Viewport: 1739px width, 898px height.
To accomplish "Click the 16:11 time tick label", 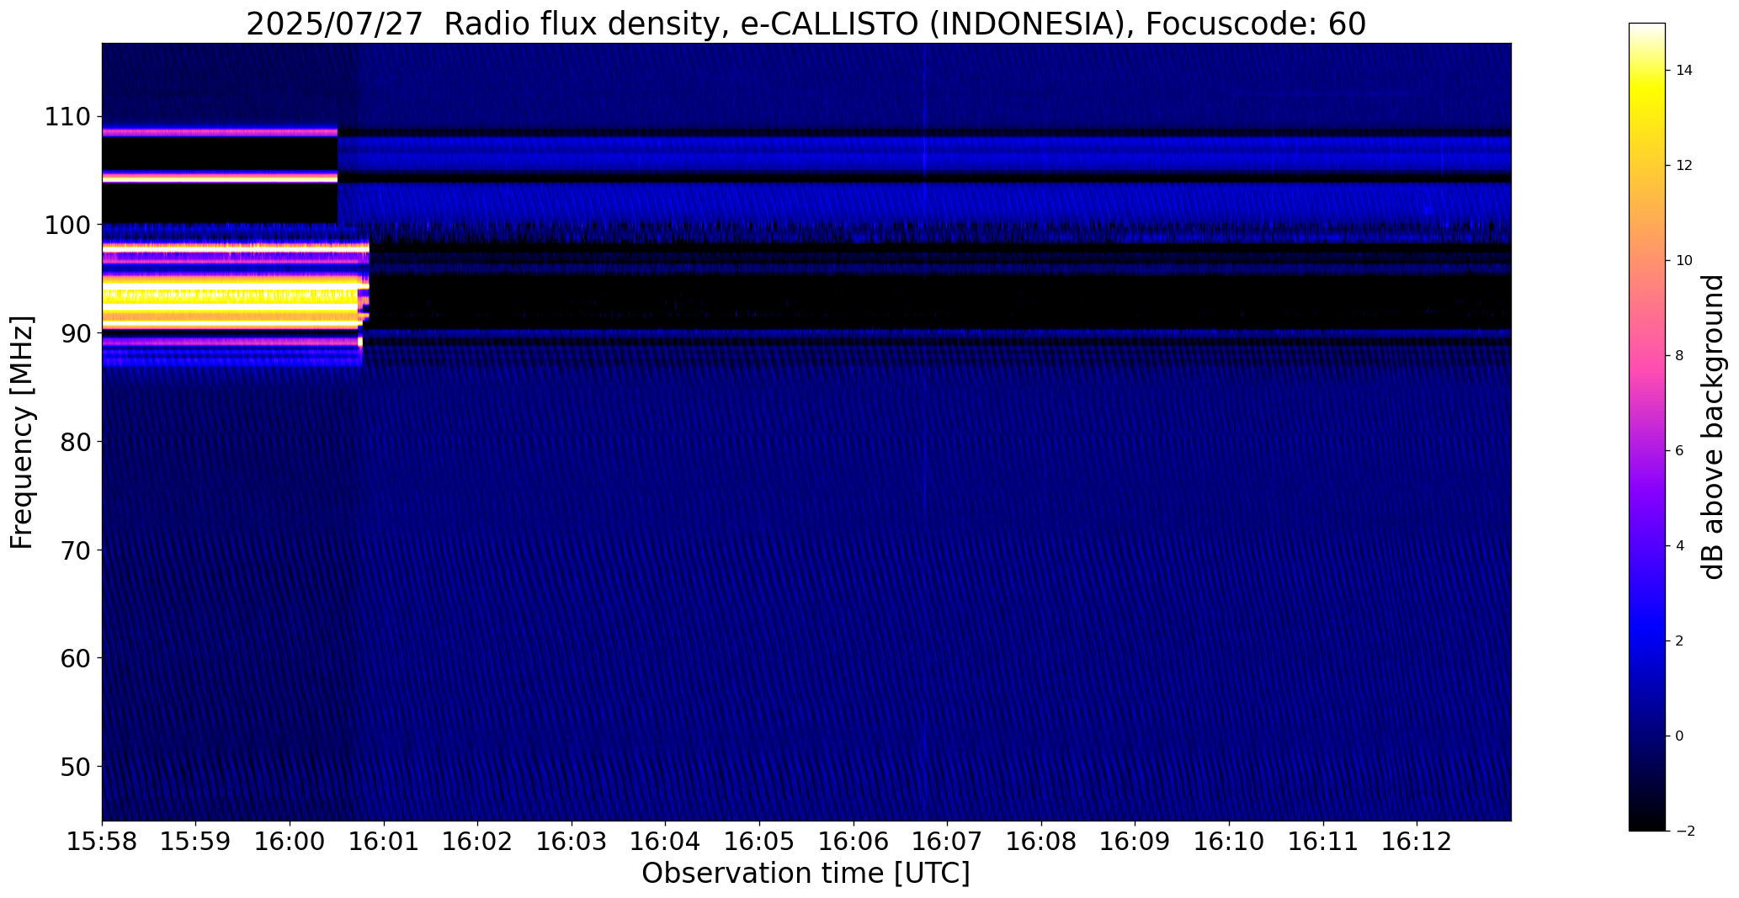I will (1323, 841).
